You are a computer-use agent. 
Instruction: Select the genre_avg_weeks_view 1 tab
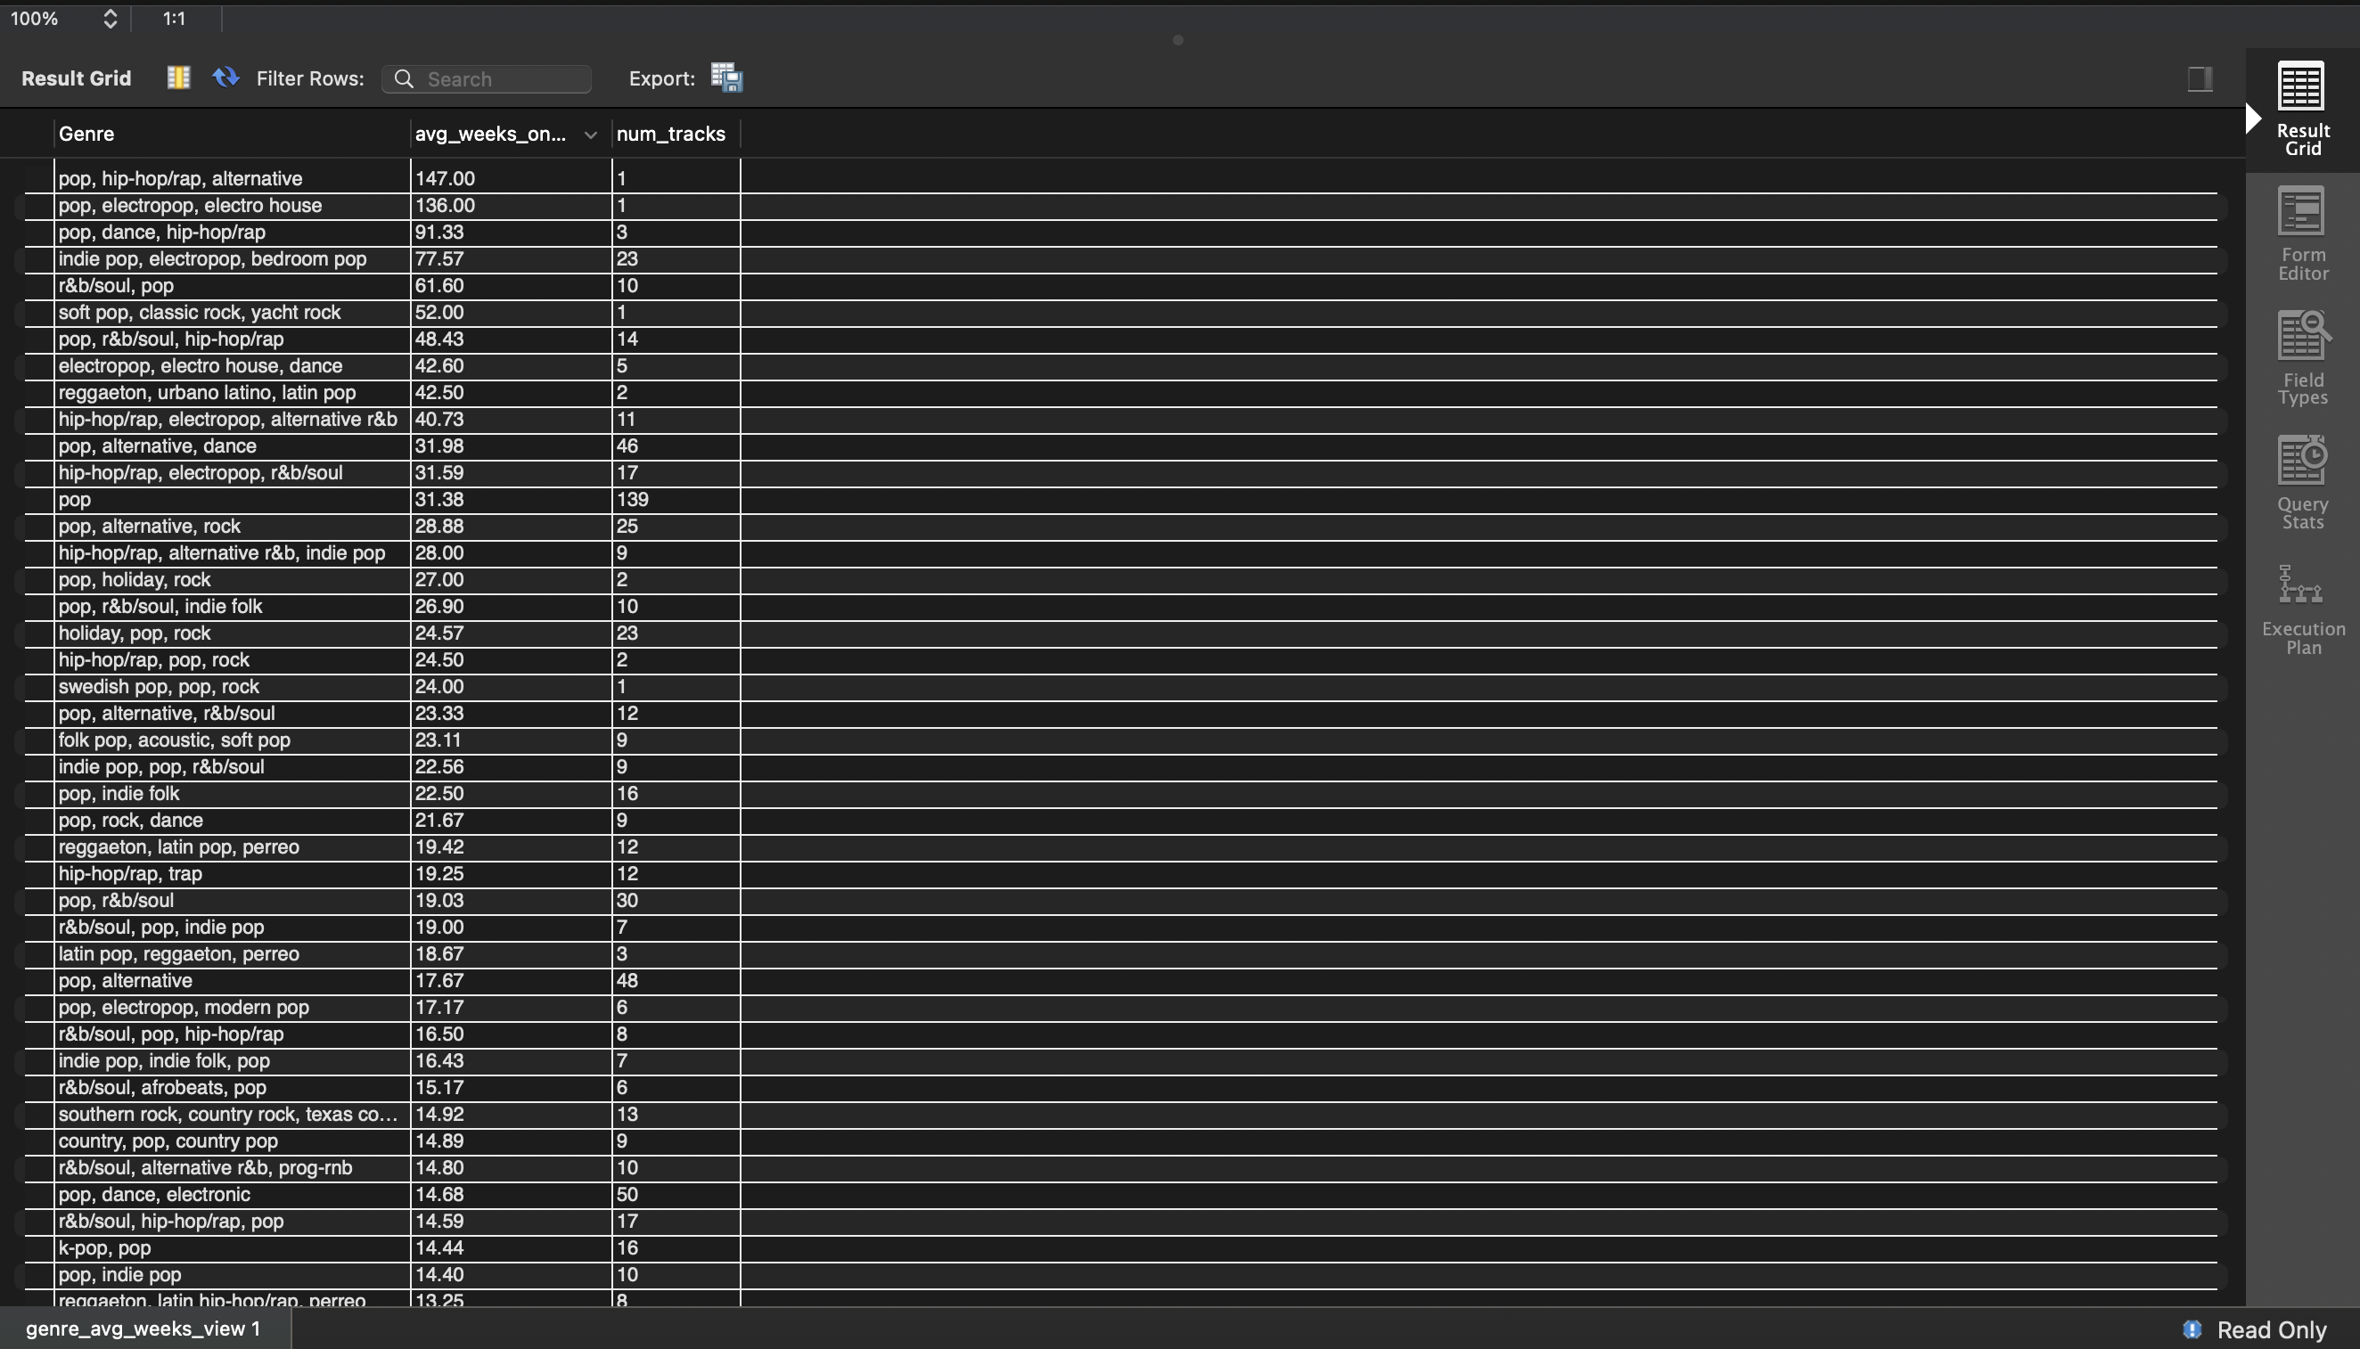143,1329
